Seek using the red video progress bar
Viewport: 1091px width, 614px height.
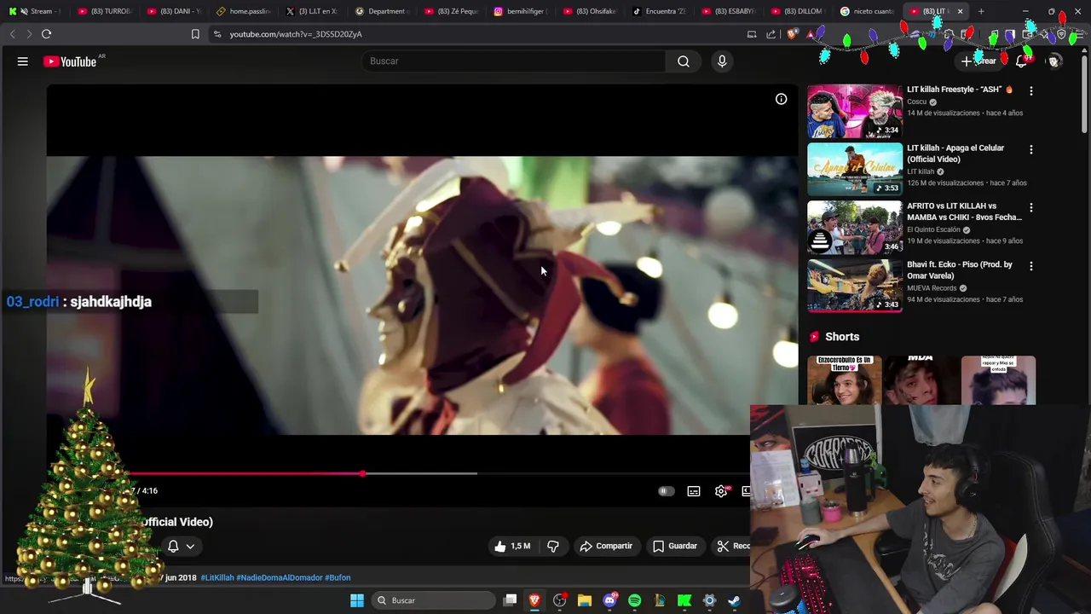[247, 473]
